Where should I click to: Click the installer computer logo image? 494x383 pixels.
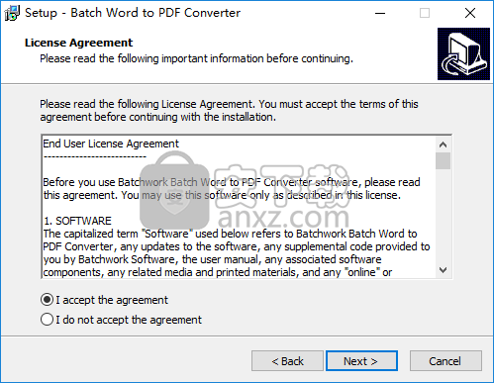pyautogui.click(x=463, y=53)
